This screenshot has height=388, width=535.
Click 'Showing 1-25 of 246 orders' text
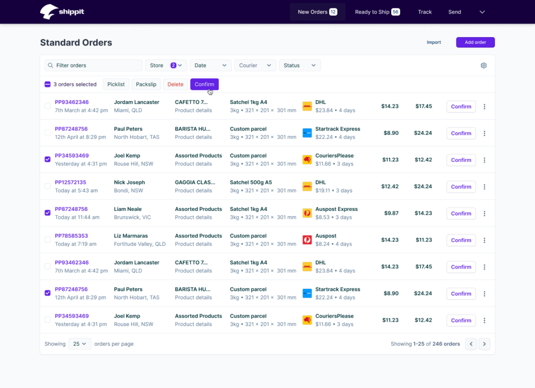pyautogui.click(x=425, y=344)
